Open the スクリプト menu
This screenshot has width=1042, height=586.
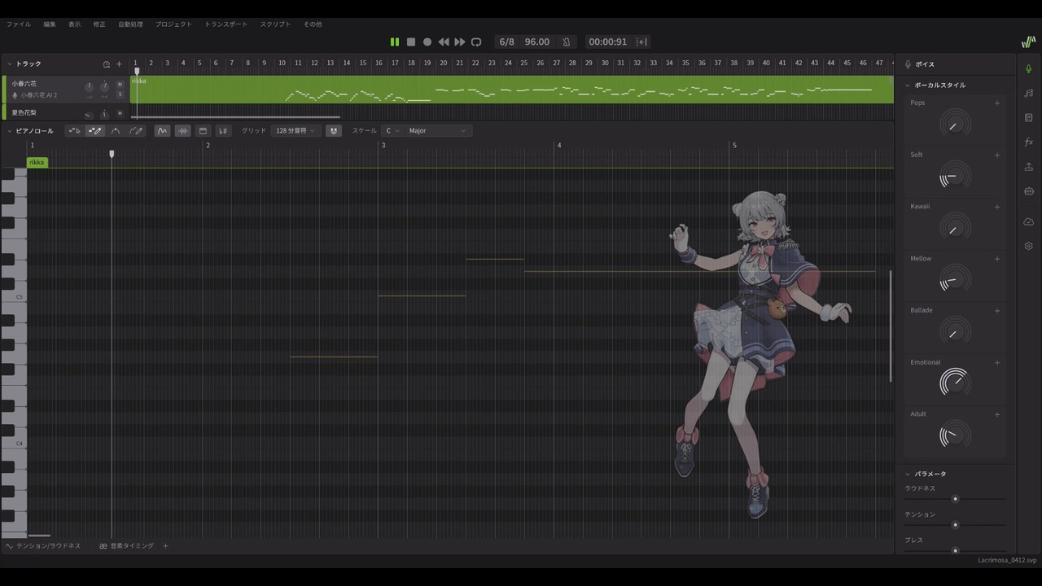click(x=275, y=24)
